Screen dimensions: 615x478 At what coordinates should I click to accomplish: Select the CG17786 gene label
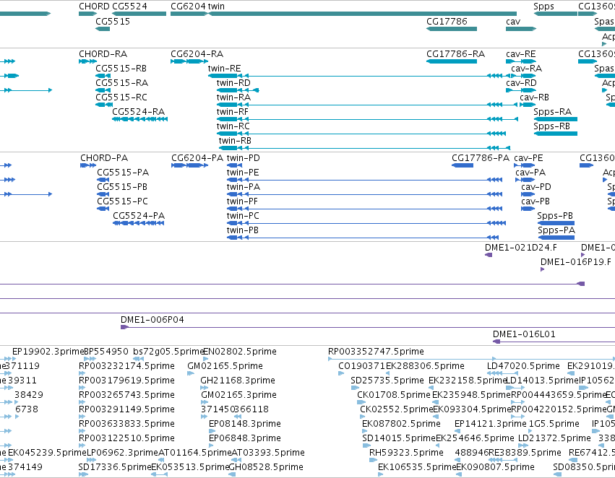coord(447,22)
